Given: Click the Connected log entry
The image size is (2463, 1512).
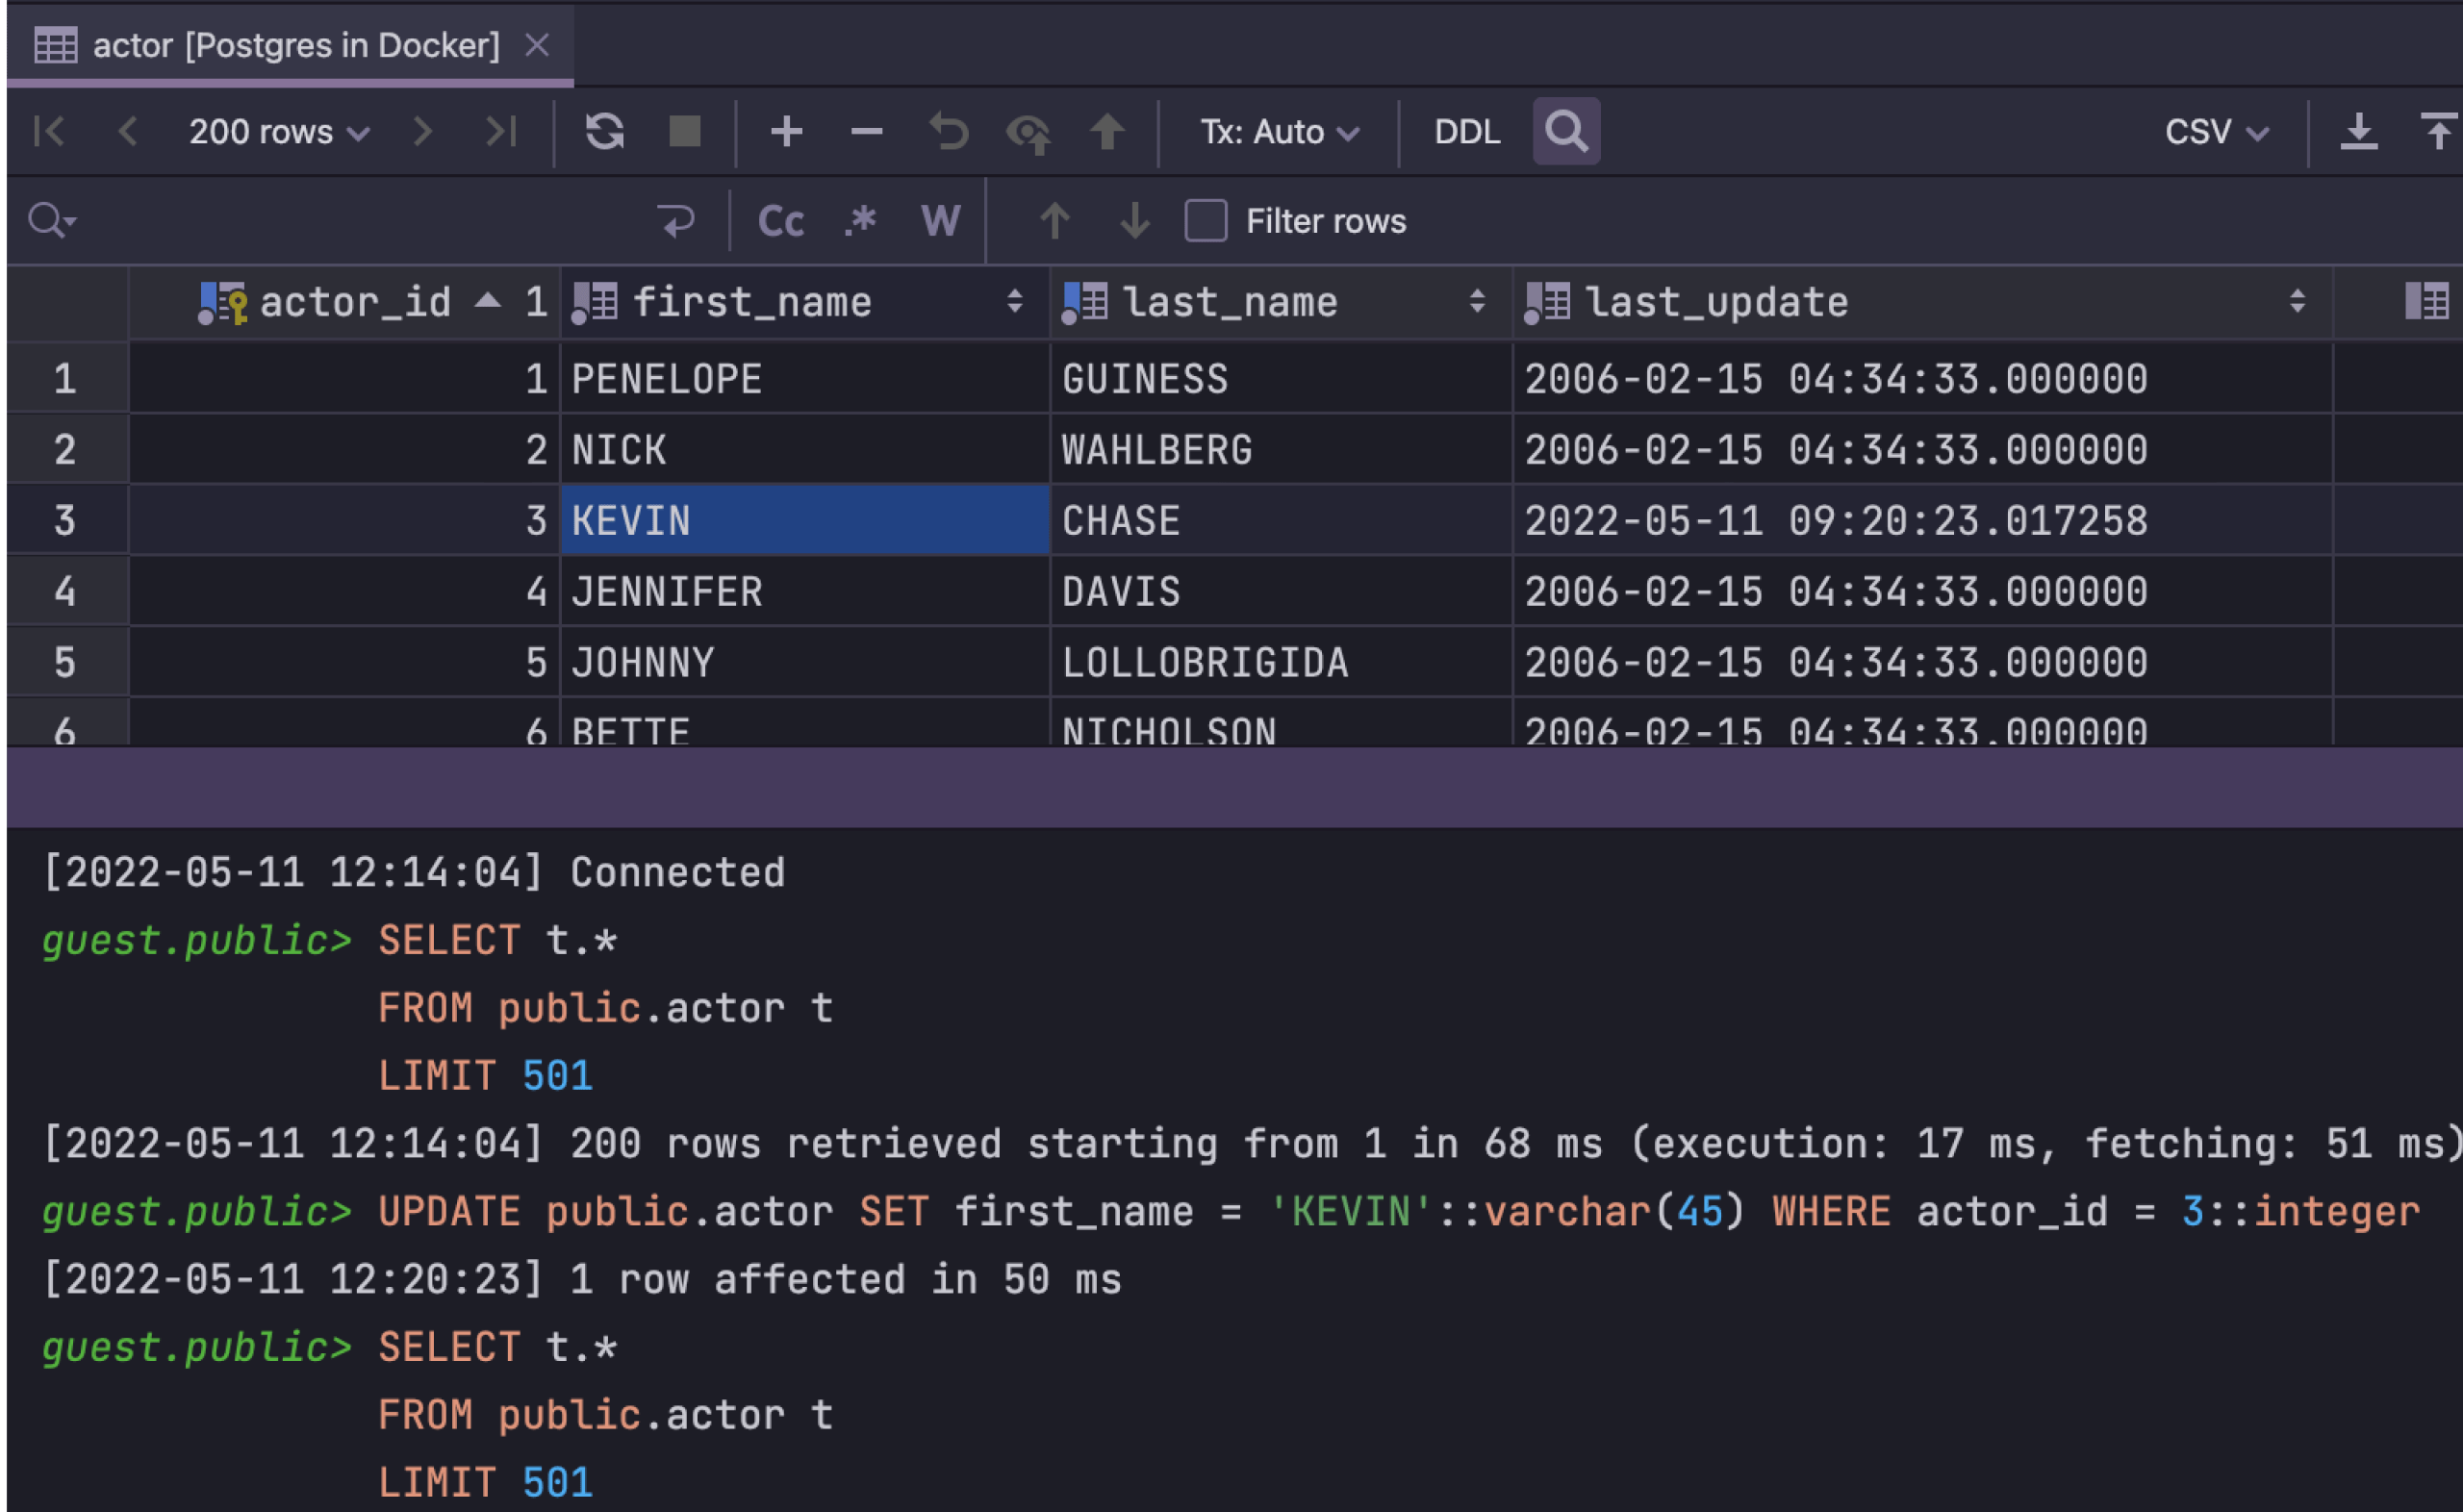Looking at the screenshot, I should click(677, 872).
